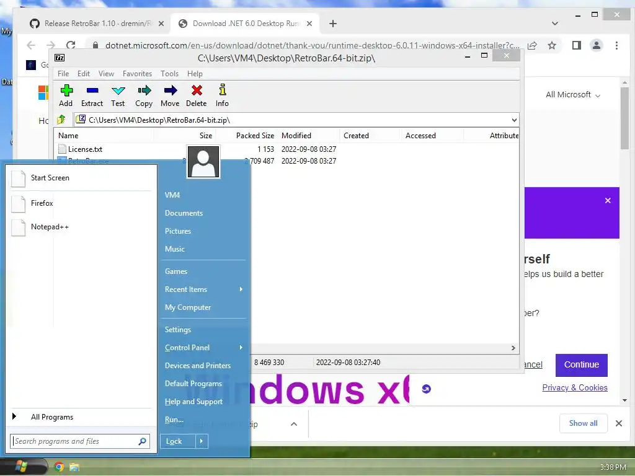The image size is (635, 476).
Task: Go back in Chrome browser
Action: coord(31,45)
